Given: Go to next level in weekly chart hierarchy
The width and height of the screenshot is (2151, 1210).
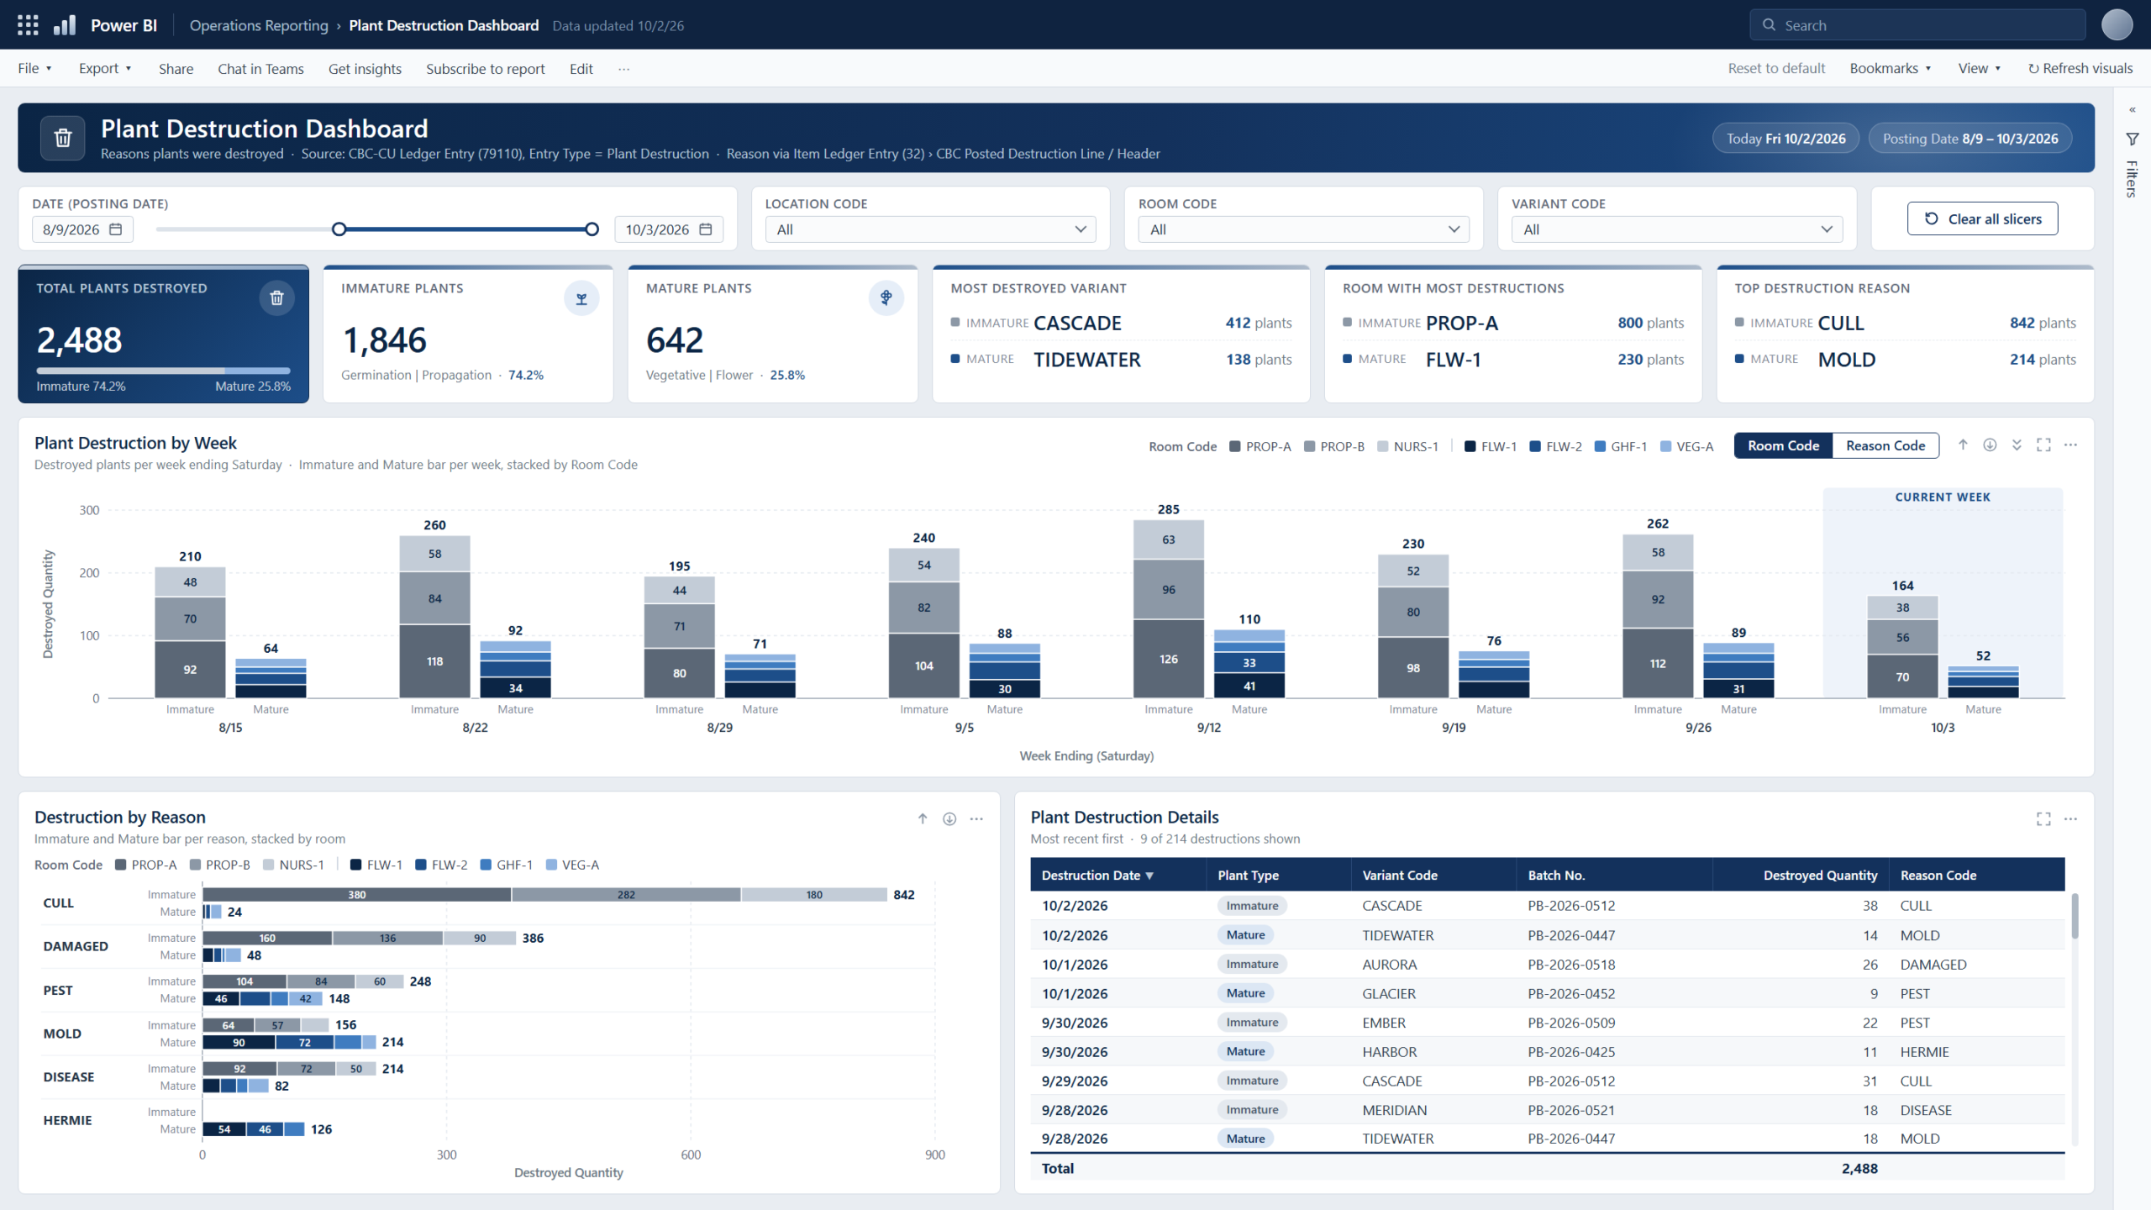Looking at the screenshot, I should (x=2017, y=445).
